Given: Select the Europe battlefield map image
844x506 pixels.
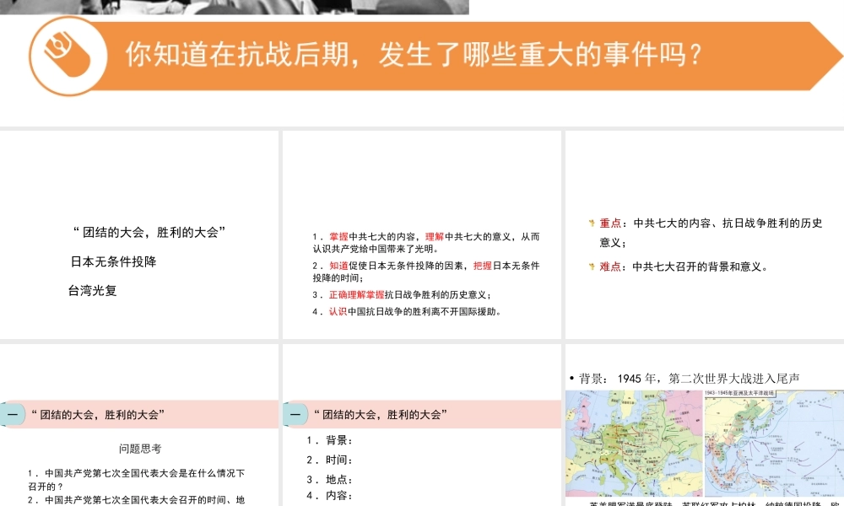Looking at the screenshot, I should [633, 443].
